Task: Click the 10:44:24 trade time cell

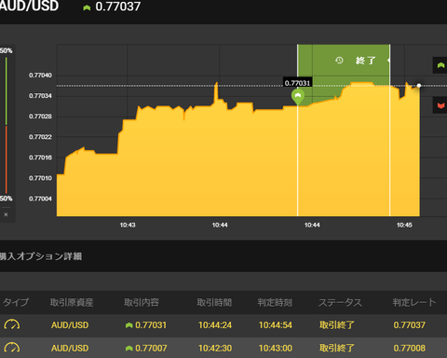Action: click(215, 325)
